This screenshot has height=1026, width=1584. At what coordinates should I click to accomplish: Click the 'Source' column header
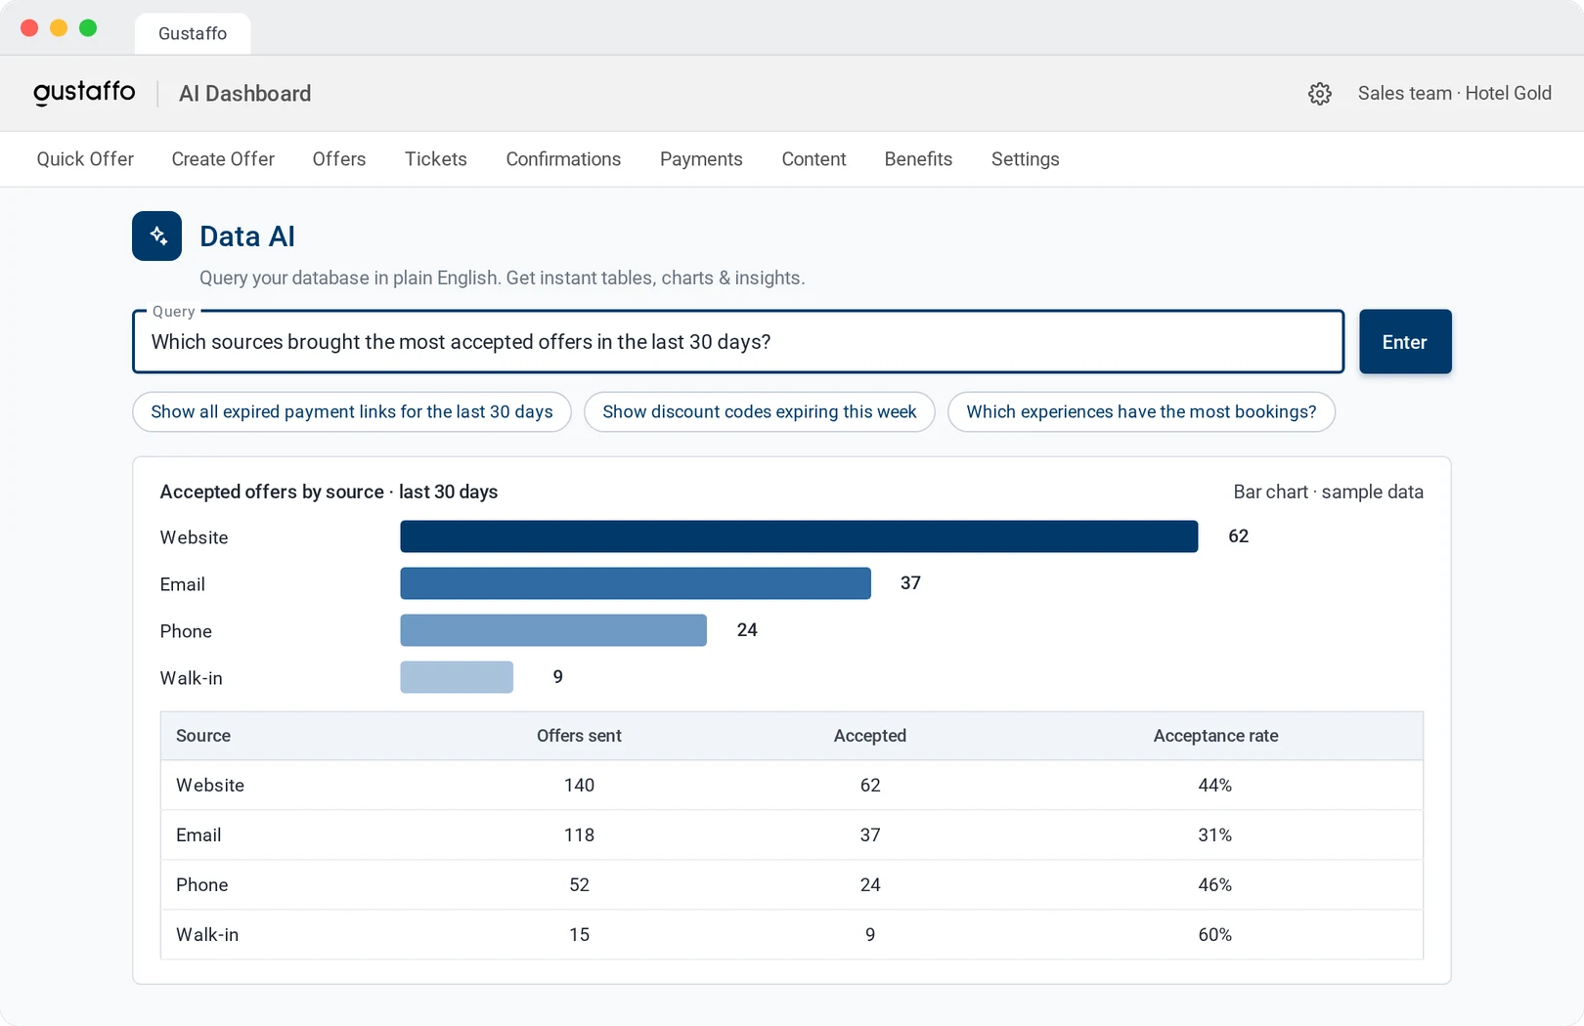pos(203,736)
